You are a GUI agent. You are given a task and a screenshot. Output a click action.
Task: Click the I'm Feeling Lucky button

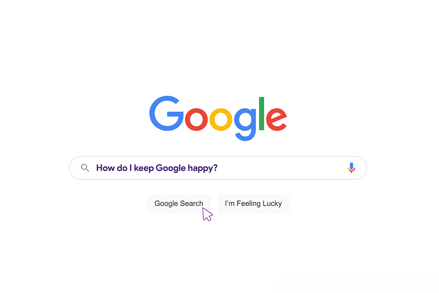(253, 204)
